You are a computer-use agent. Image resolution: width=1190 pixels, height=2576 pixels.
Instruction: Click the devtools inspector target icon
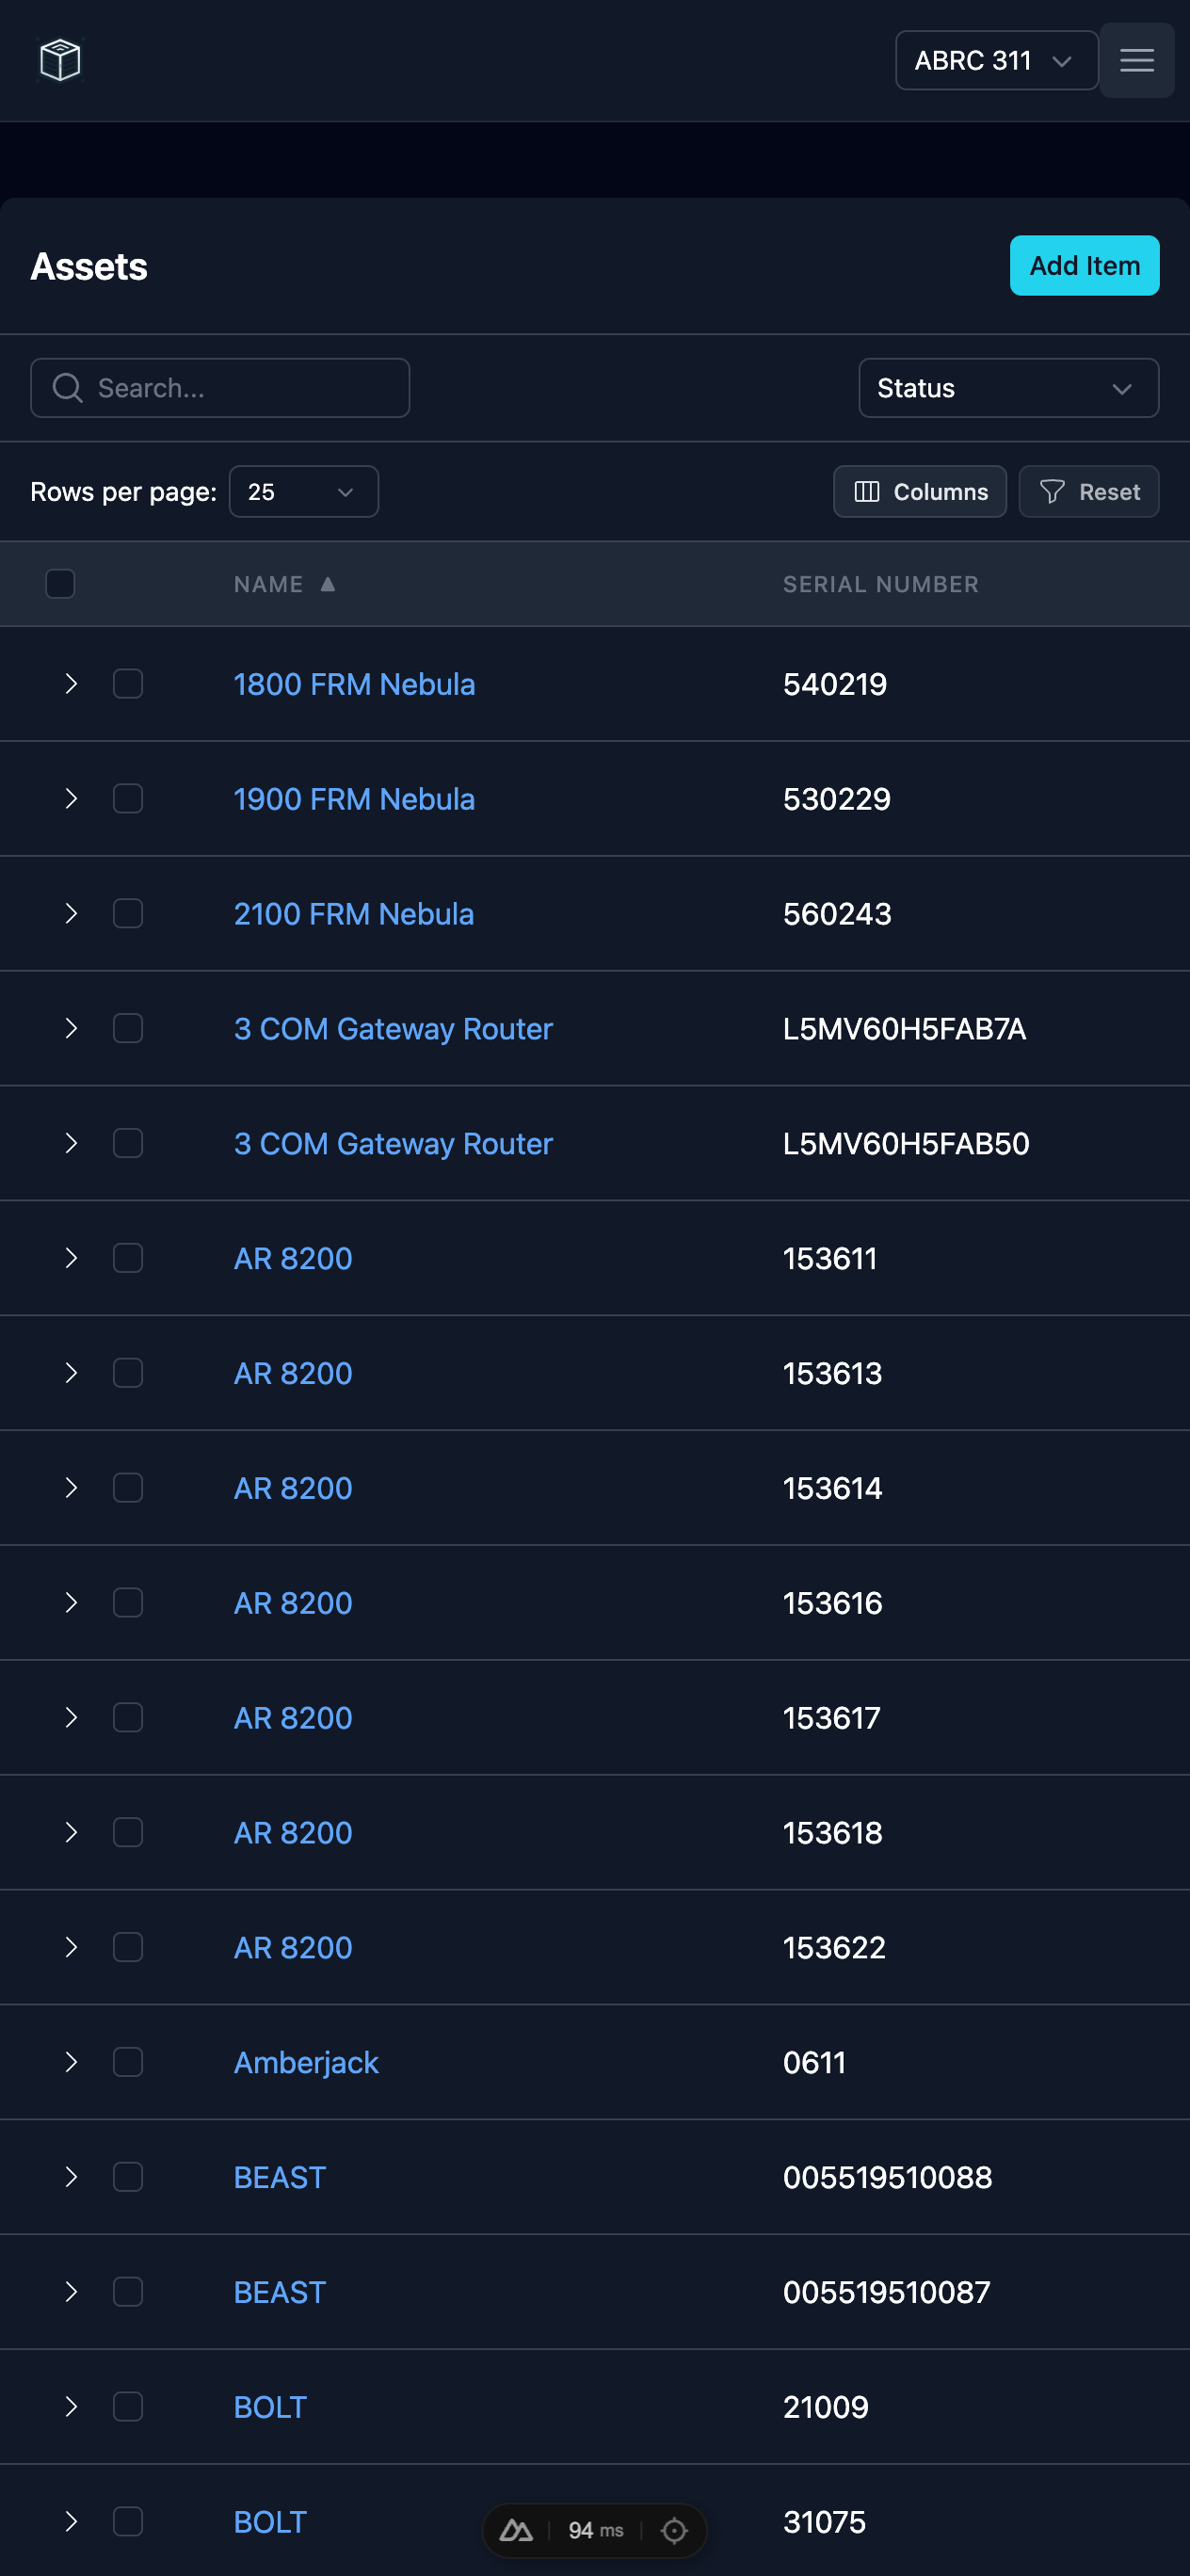(x=674, y=2530)
